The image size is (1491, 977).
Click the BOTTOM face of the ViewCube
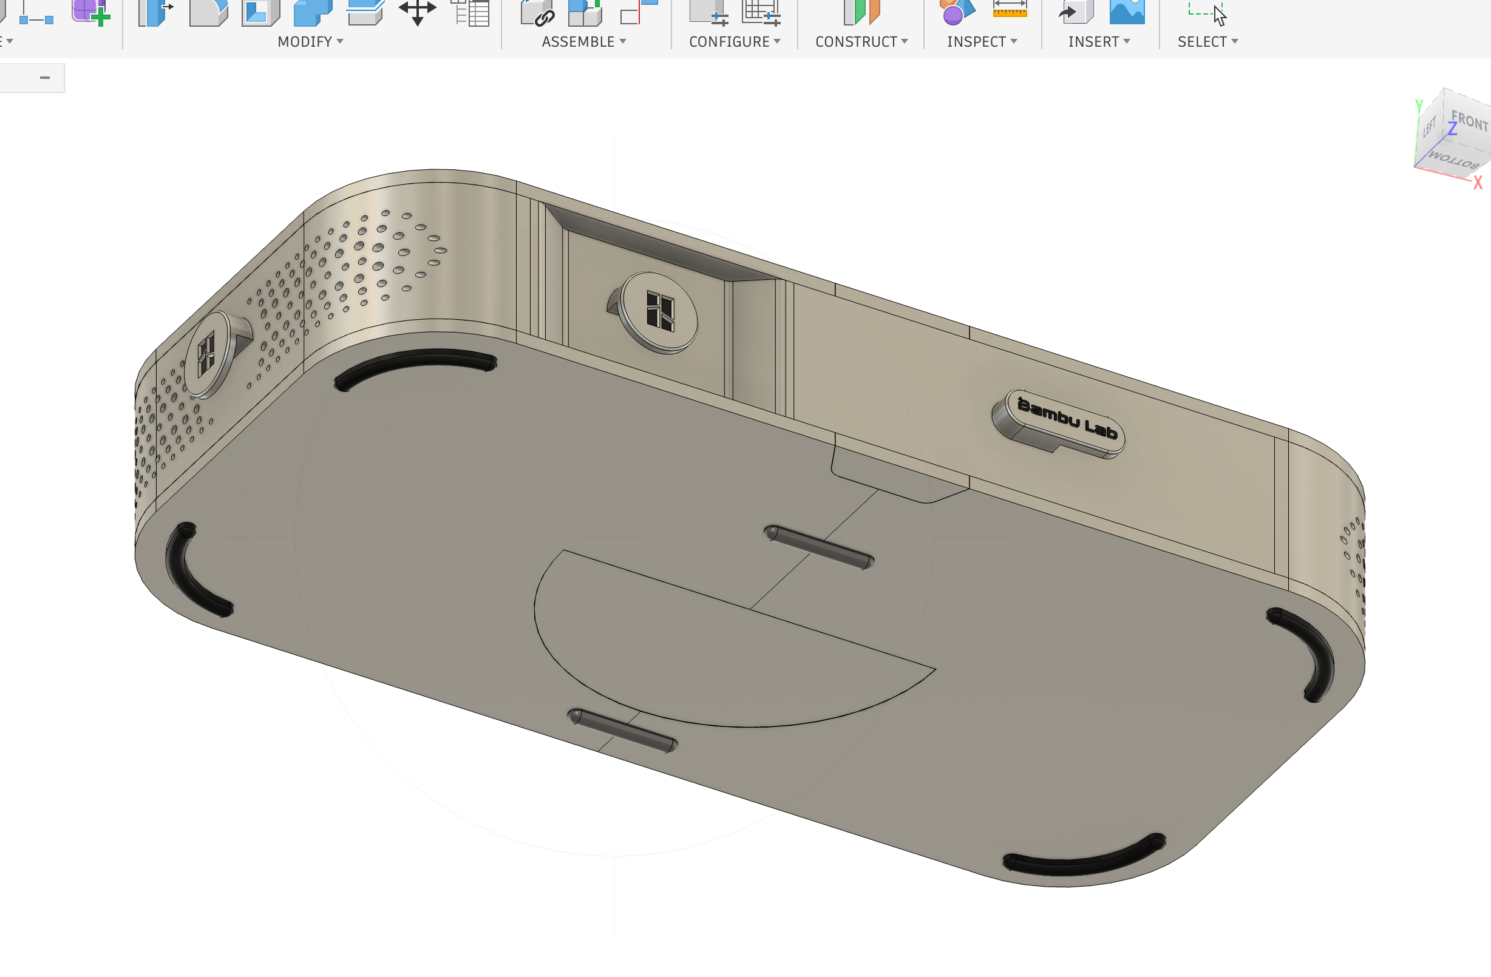[x=1453, y=160]
